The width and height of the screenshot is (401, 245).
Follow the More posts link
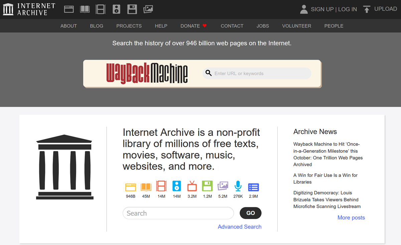pyautogui.click(x=351, y=218)
